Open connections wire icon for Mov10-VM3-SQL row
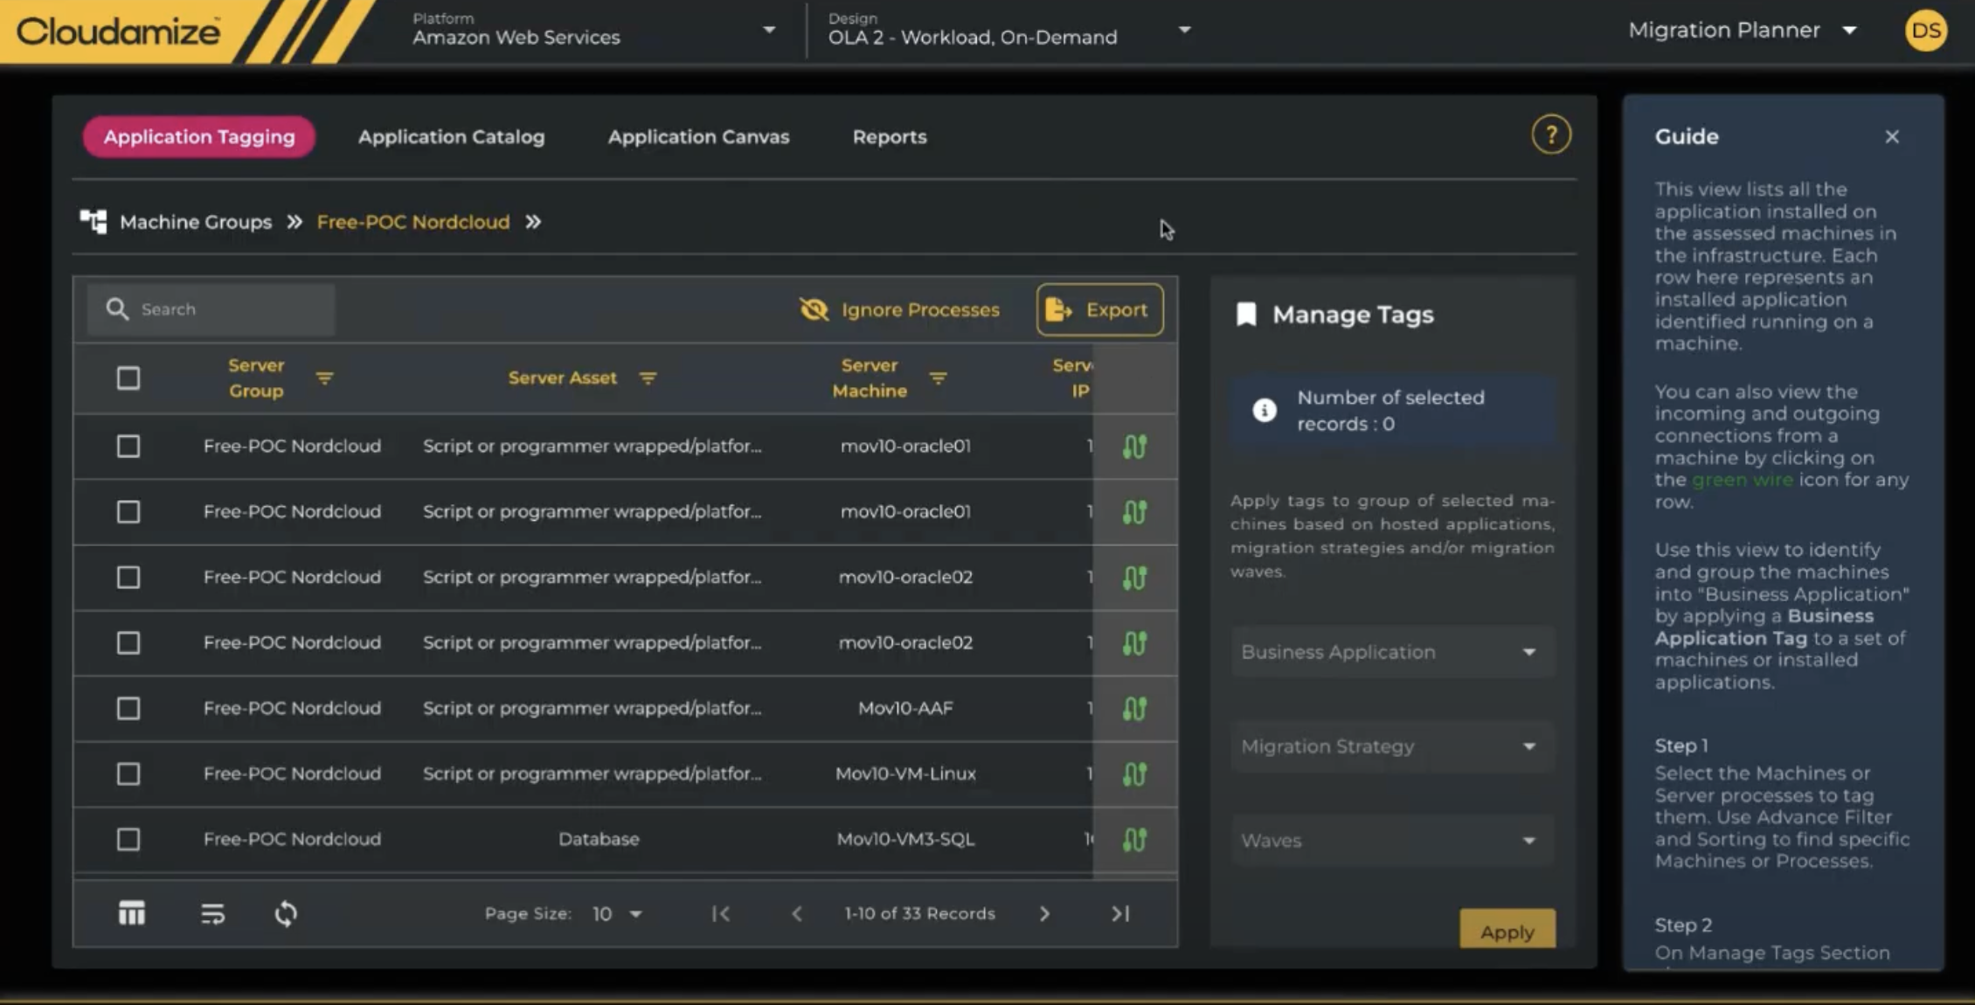 click(x=1134, y=840)
